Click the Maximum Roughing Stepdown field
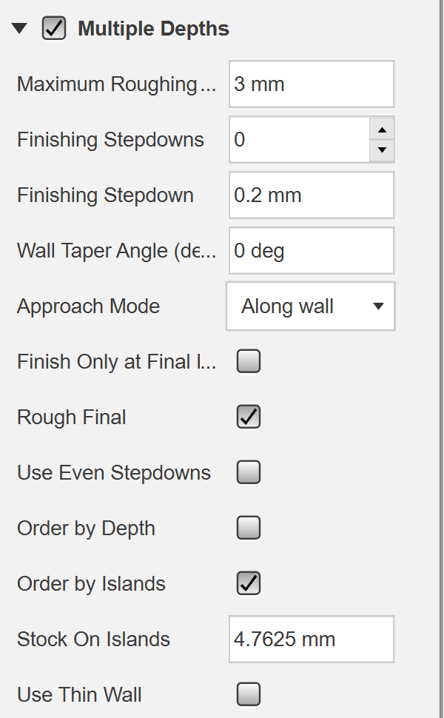Screen dimensions: 444x718 pos(311,84)
